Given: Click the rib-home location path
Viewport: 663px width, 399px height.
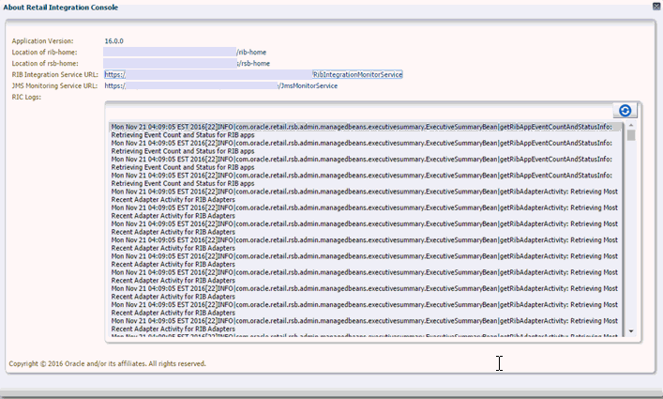Looking at the screenshot, I should tap(185, 52).
